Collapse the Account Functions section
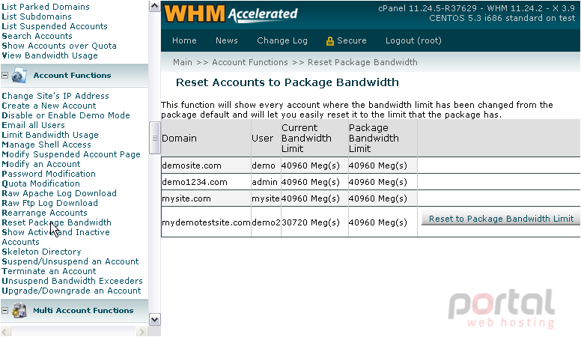Screen dimensions: 581x337 pos(4,75)
